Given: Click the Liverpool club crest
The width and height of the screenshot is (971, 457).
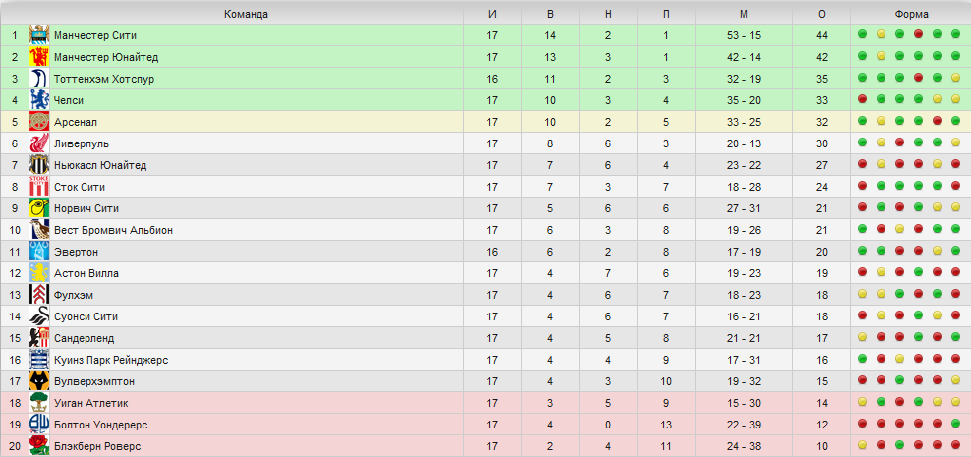Looking at the screenshot, I should click(x=39, y=143).
